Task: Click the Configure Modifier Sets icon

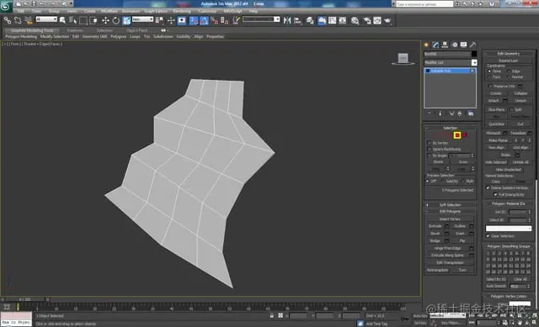Action: pos(471,113)
